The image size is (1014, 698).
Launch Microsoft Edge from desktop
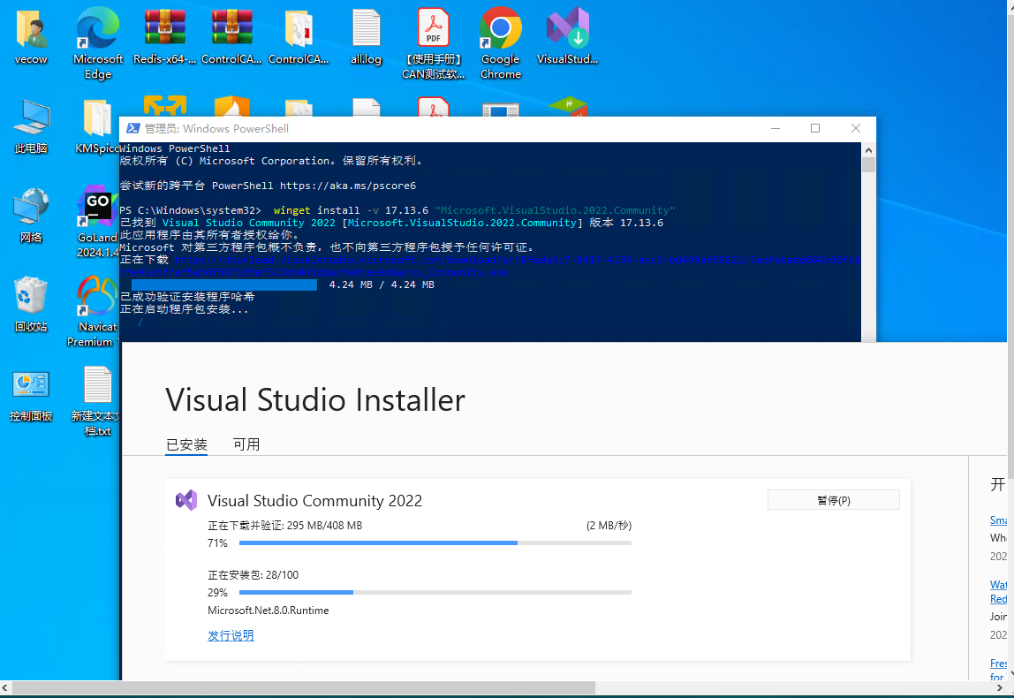(98, 42)
